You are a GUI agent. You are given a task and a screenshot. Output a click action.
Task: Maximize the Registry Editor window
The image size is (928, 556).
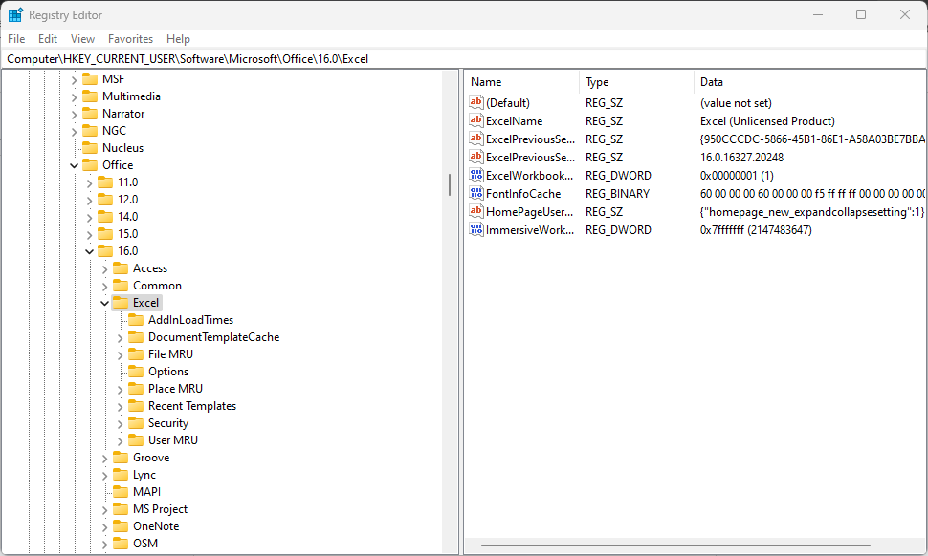(861, 14)
